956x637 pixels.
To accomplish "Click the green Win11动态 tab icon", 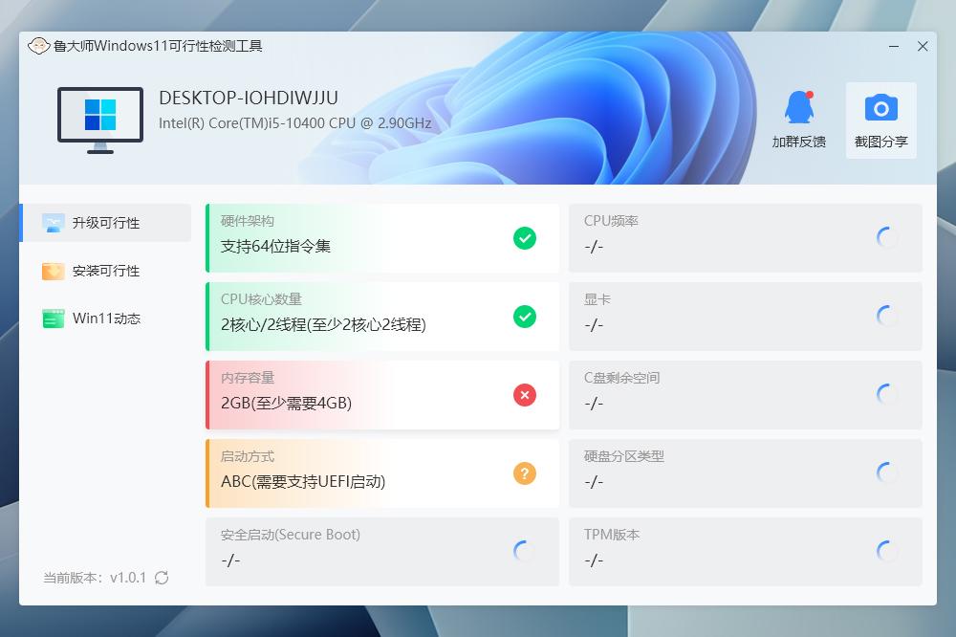I will pyautogui.click(x=53, y=318).
